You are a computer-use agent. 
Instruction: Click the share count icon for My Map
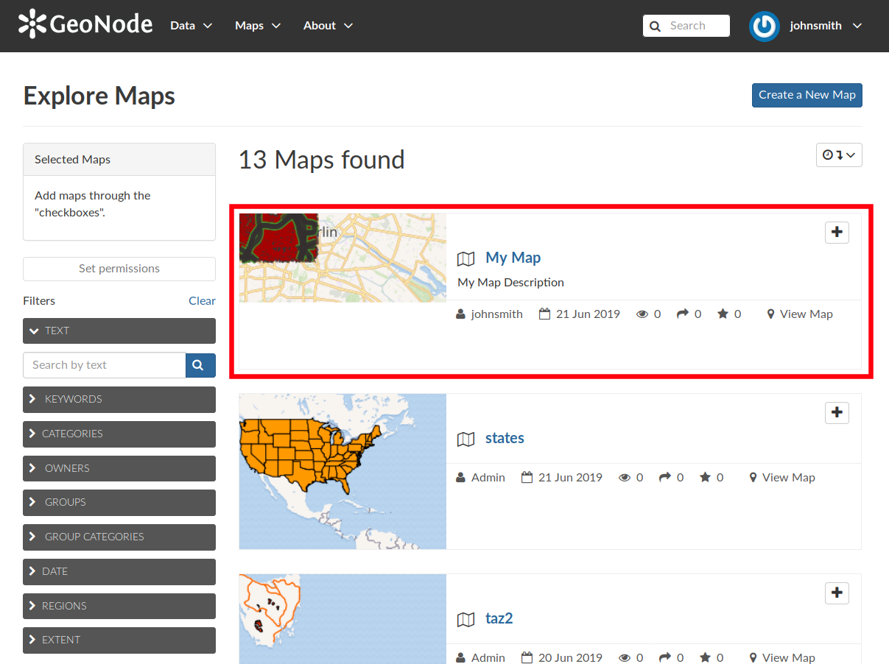click(683, 314)
